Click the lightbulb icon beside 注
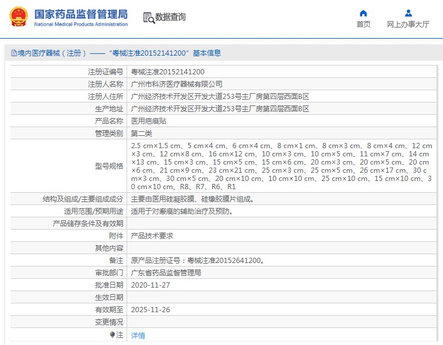 tap(113, 335)
